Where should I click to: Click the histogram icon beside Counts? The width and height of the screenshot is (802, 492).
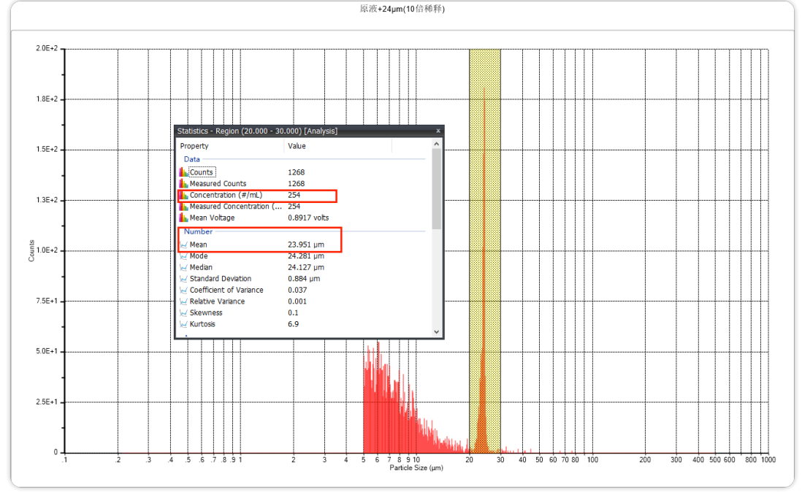pyautogui.click(x=183, y=172)
